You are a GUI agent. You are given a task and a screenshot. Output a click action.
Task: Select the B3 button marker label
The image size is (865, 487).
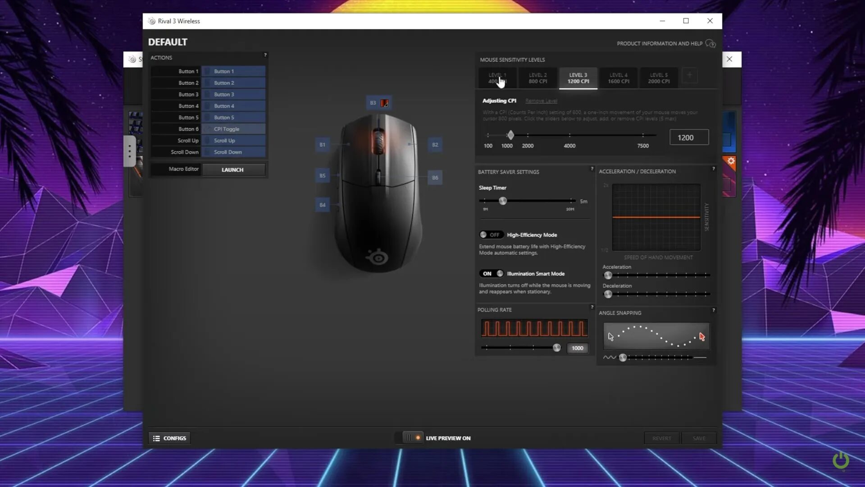coord(373,103)
